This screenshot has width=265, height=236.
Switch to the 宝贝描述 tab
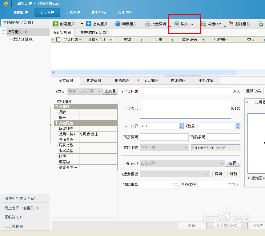[150, 81]
